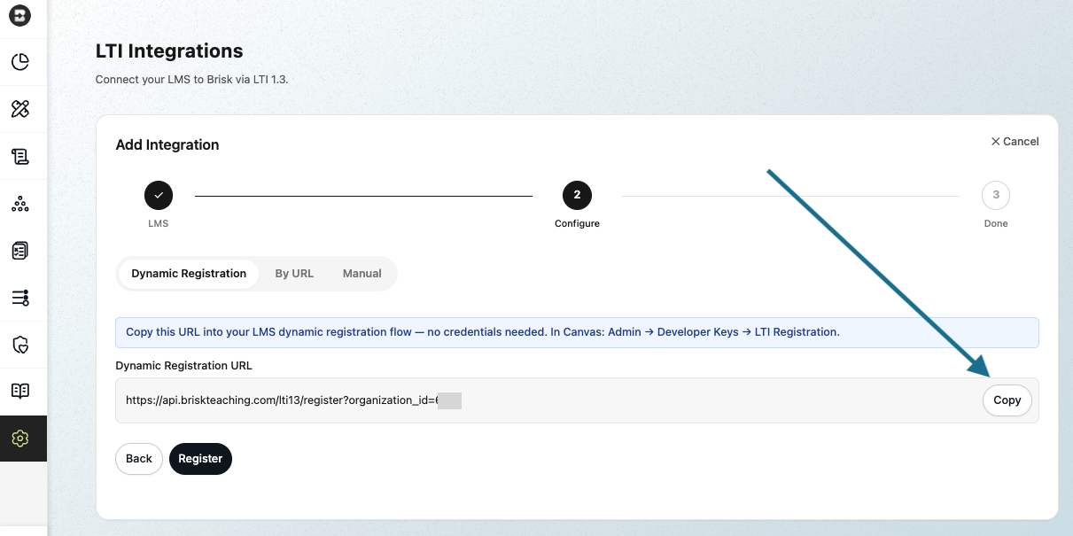This screenshot has height=536, width=1073.
Task: Switch to the Manual tab
Action: point(362,274)
